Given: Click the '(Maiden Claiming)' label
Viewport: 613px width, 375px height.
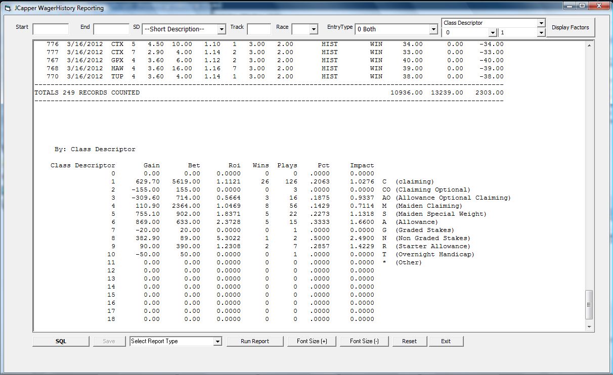Looking at the screenshot, I should [x=429, y=206].
